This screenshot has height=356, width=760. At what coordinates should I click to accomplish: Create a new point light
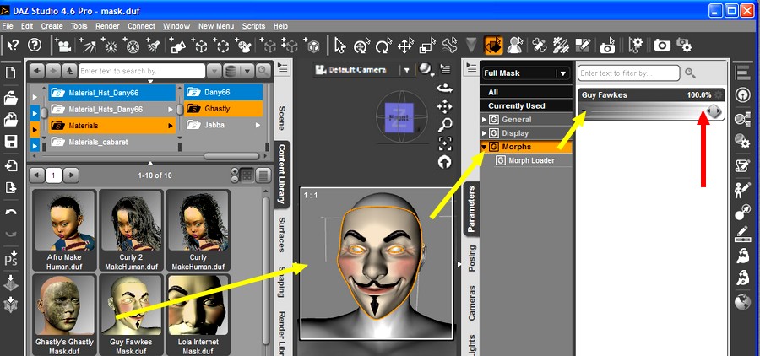pos(110,46)
